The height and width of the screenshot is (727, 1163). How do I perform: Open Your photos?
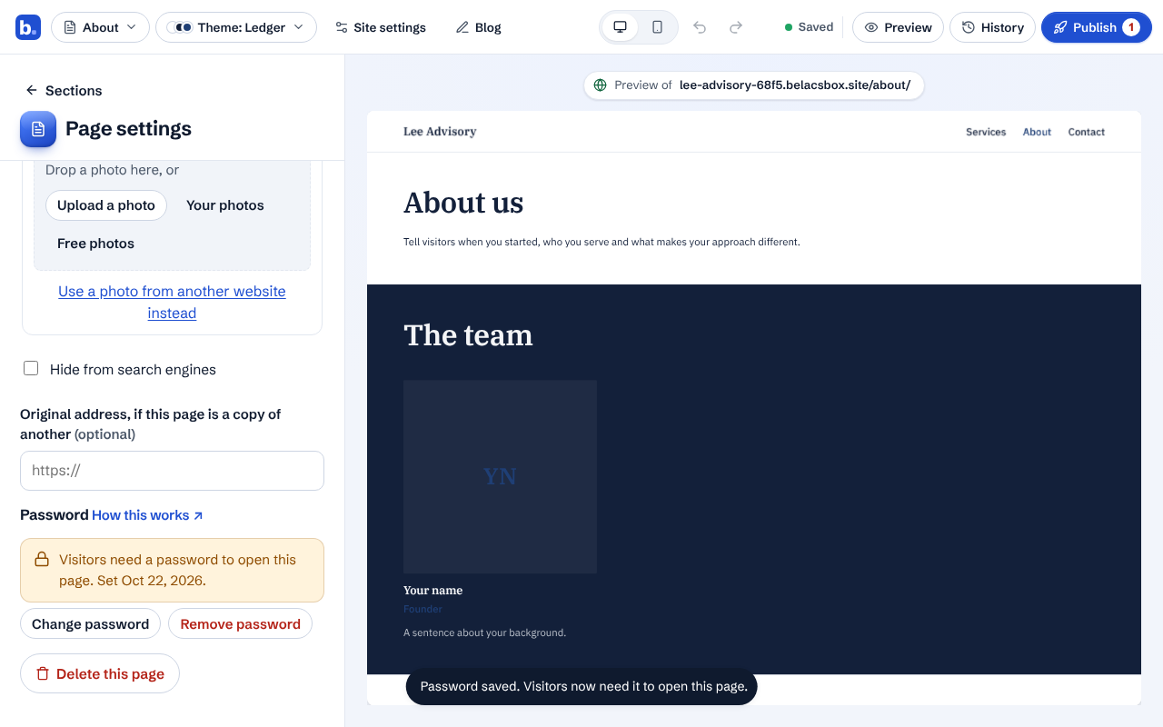click(225, 205)
